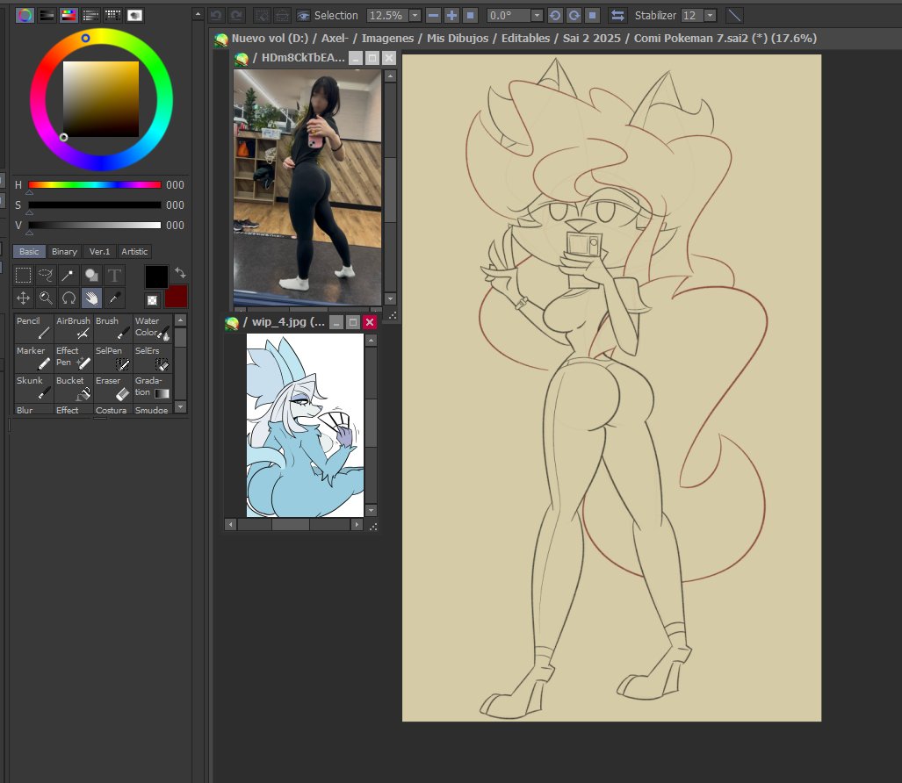
Task: Click the Undo arrow in toolbar
Action: click(216, 16)
